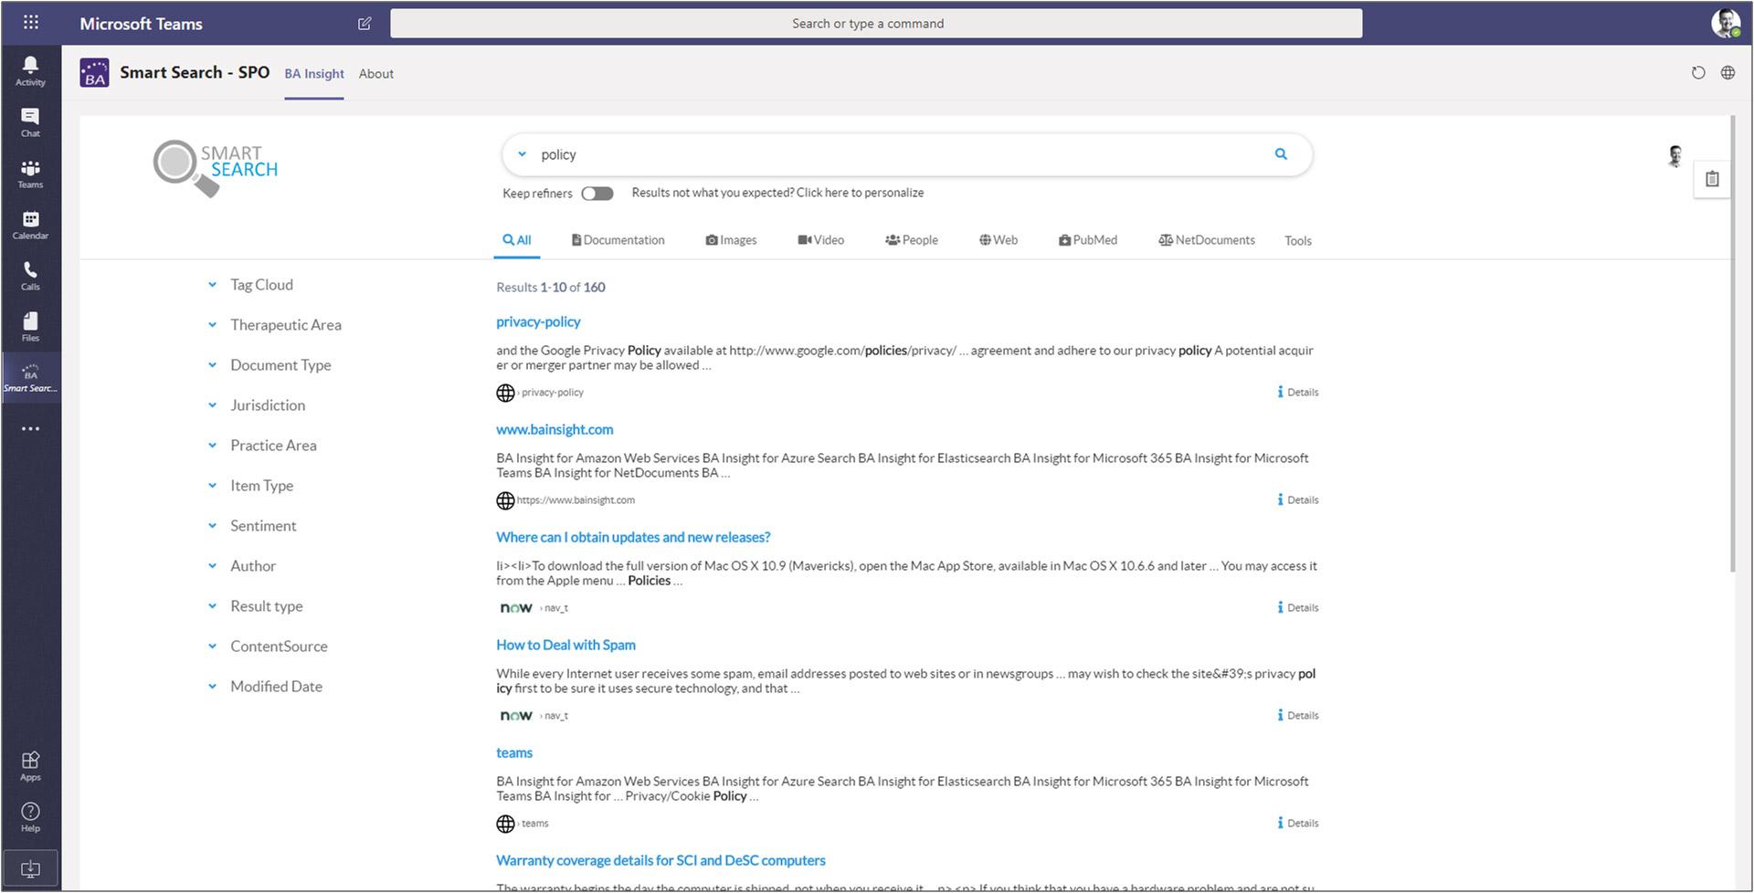1754x893 pixels.
Task: Click the Smart Search logo
Action: click(216, 167)
